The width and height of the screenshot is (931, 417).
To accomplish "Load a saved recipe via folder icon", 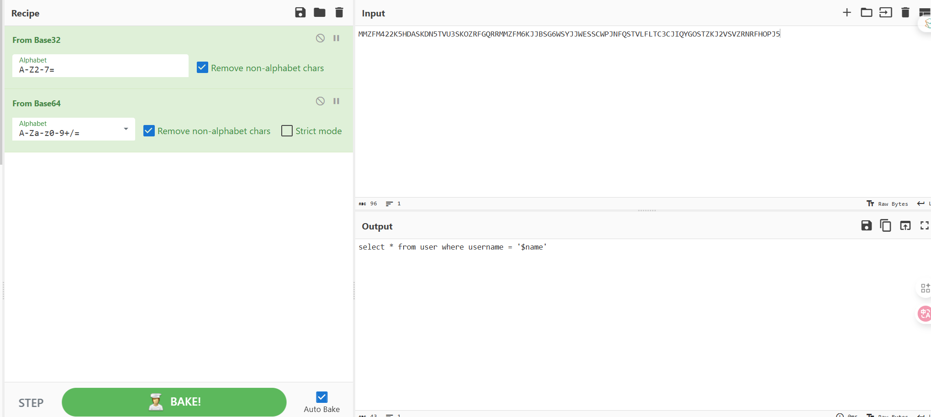I will [x=320, y=12].
